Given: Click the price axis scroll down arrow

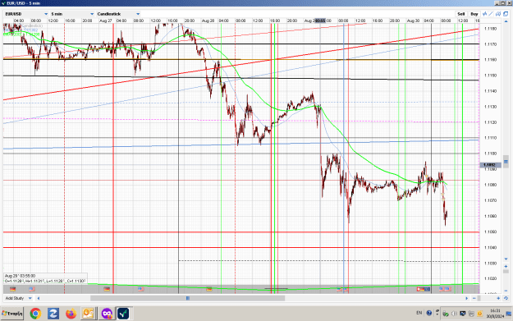Looking at the screenshot, I should (506, 259).
